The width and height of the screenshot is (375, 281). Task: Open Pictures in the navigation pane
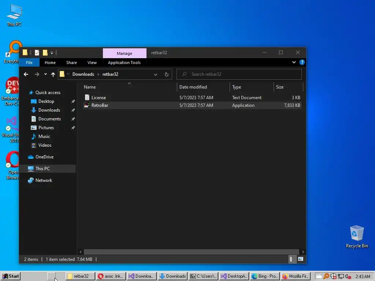click(x=46, y=128)
